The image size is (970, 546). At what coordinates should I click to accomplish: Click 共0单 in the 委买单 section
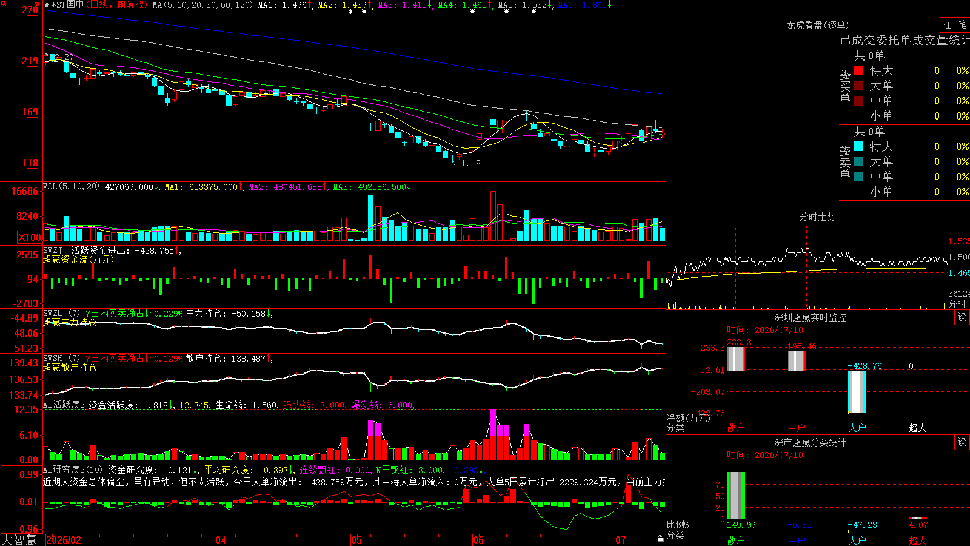point(869,56)
